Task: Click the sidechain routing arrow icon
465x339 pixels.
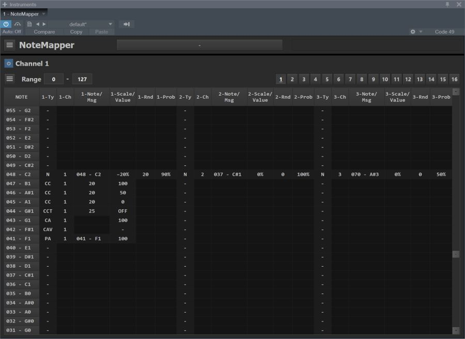Action: point(126,24)
